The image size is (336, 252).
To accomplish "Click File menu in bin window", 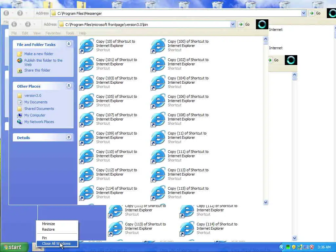I will coord(14,33).
